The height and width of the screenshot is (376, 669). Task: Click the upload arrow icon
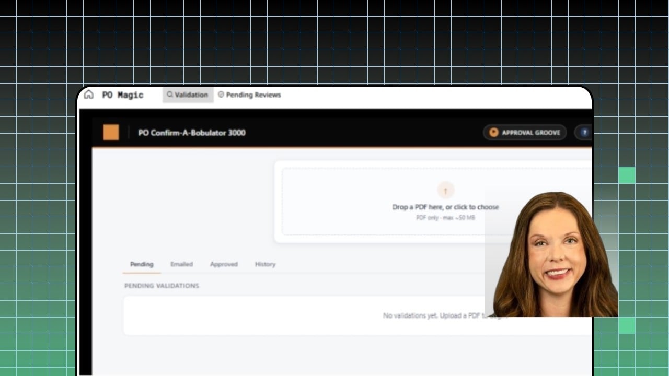[445, 191]
